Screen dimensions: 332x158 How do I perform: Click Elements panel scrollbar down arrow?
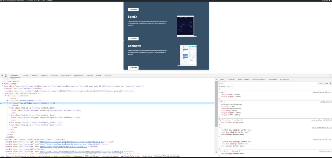pos(216,152)
